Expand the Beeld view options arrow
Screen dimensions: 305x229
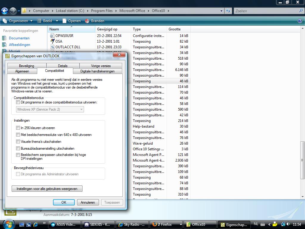coord(57,21)
